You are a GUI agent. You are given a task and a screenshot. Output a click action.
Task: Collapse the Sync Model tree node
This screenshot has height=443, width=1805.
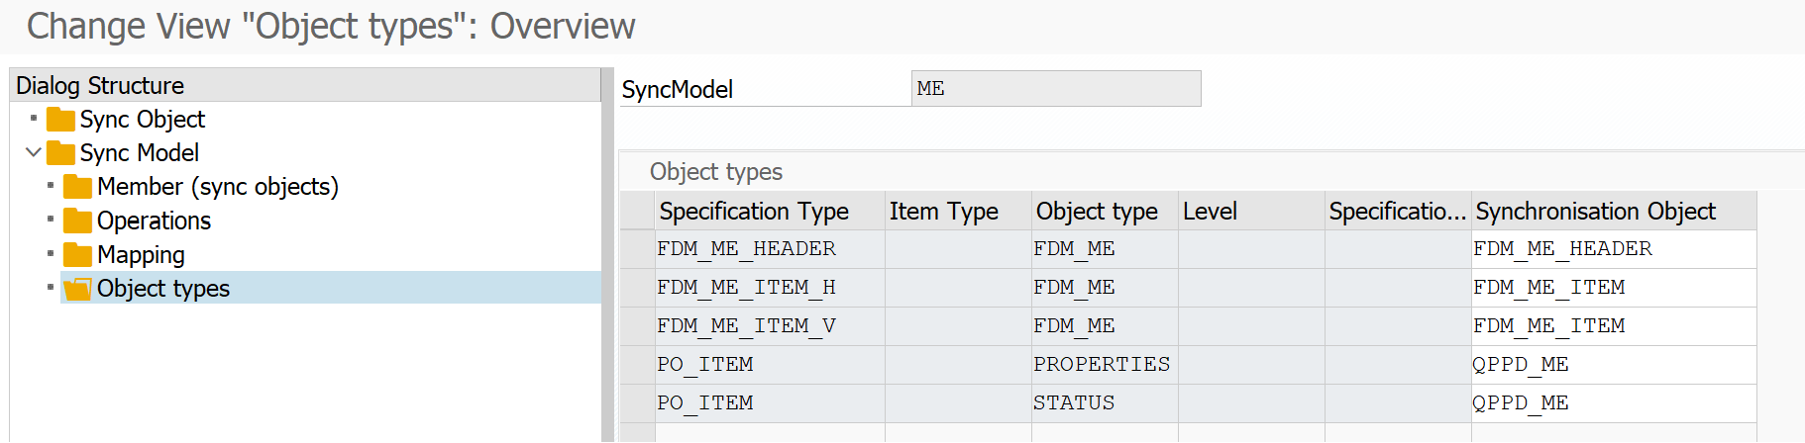click(34, 152)
